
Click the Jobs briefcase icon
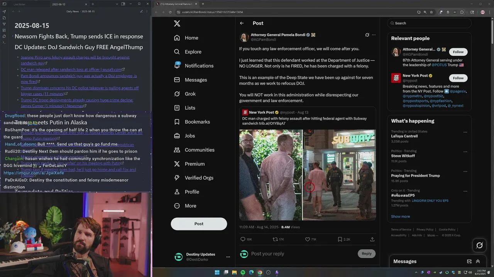coord(177,136)
